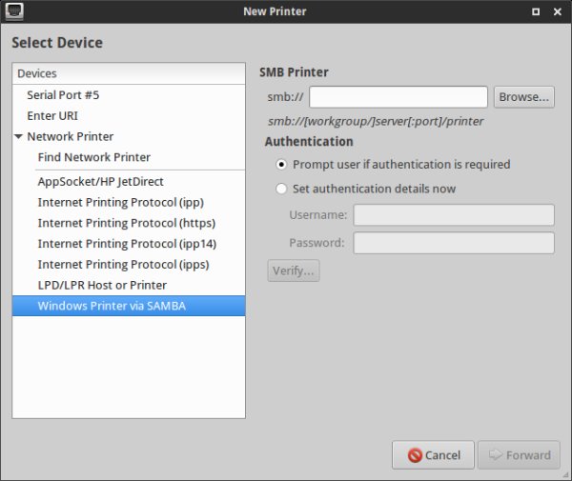Select Serial Port #5 device
This screenshot has width=572, height=481.
click(x=63, y=95)
